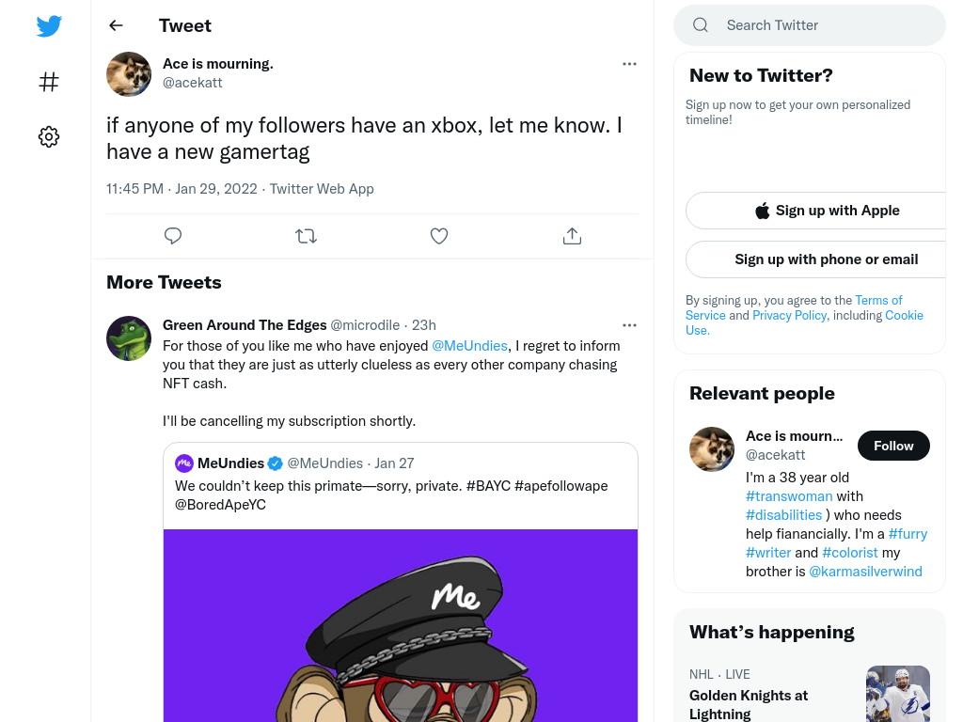Like the tweet with the heart icon
This screenshot has width=963, height=722.
click(438, 236)
